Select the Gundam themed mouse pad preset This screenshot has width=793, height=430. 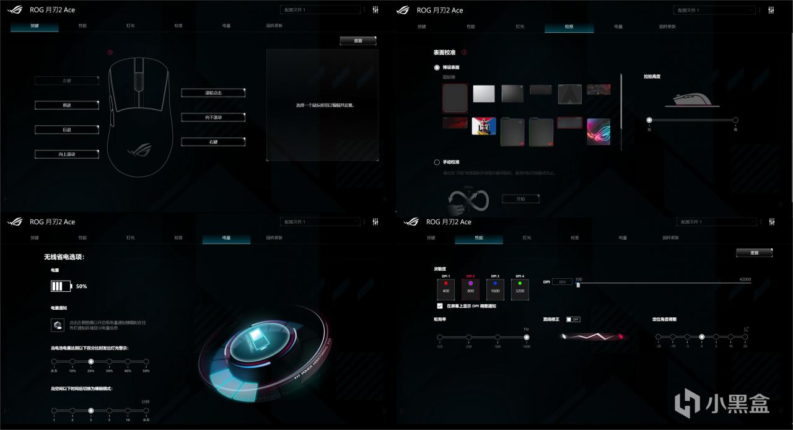click(x=484, y=126)
